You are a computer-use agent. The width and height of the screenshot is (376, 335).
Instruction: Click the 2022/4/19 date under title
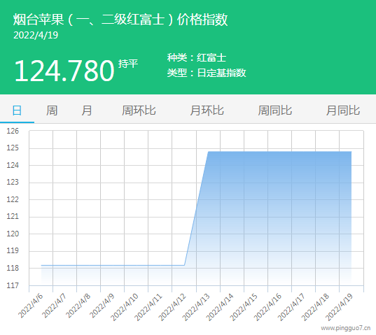pos(36,35)
